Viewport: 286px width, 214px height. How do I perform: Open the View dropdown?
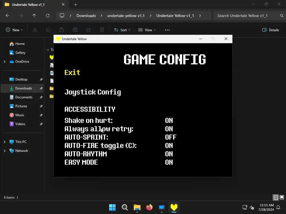[x=147, y=30]
